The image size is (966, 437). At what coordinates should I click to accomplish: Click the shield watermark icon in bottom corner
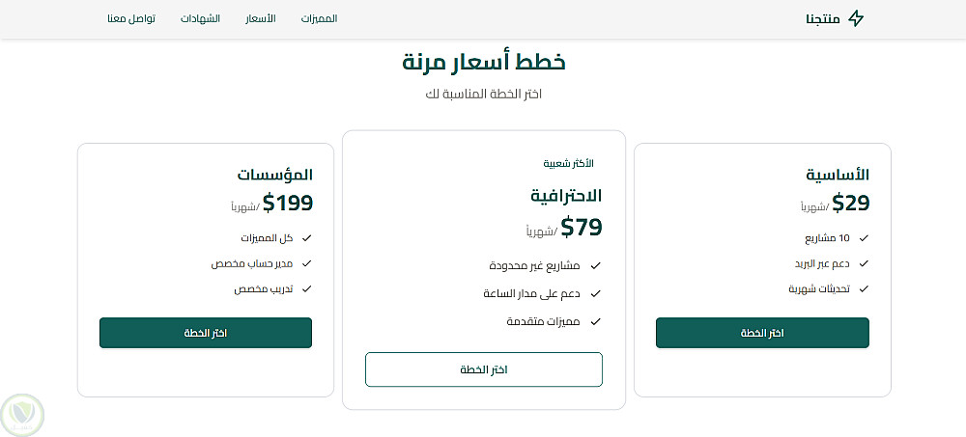coord(21,413)
